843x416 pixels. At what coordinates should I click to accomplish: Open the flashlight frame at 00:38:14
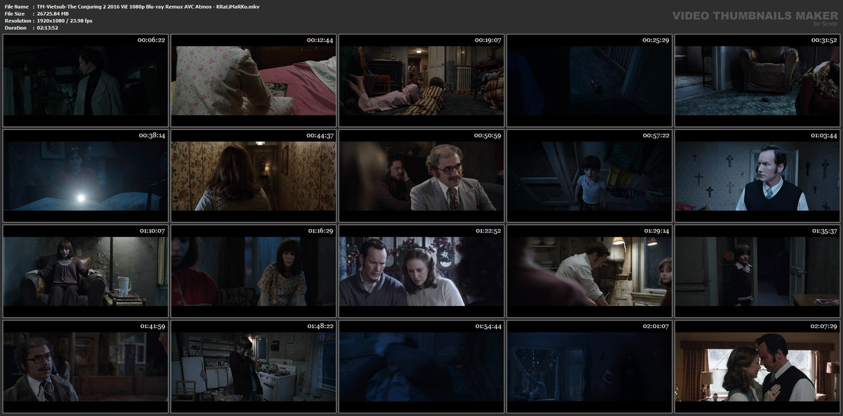86,176
